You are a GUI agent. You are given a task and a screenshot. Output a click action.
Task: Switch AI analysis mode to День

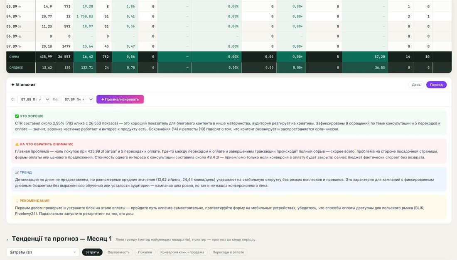[416, 85]
